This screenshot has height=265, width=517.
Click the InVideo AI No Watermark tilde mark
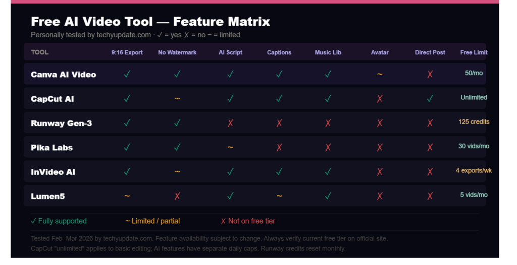click(177, 171)
